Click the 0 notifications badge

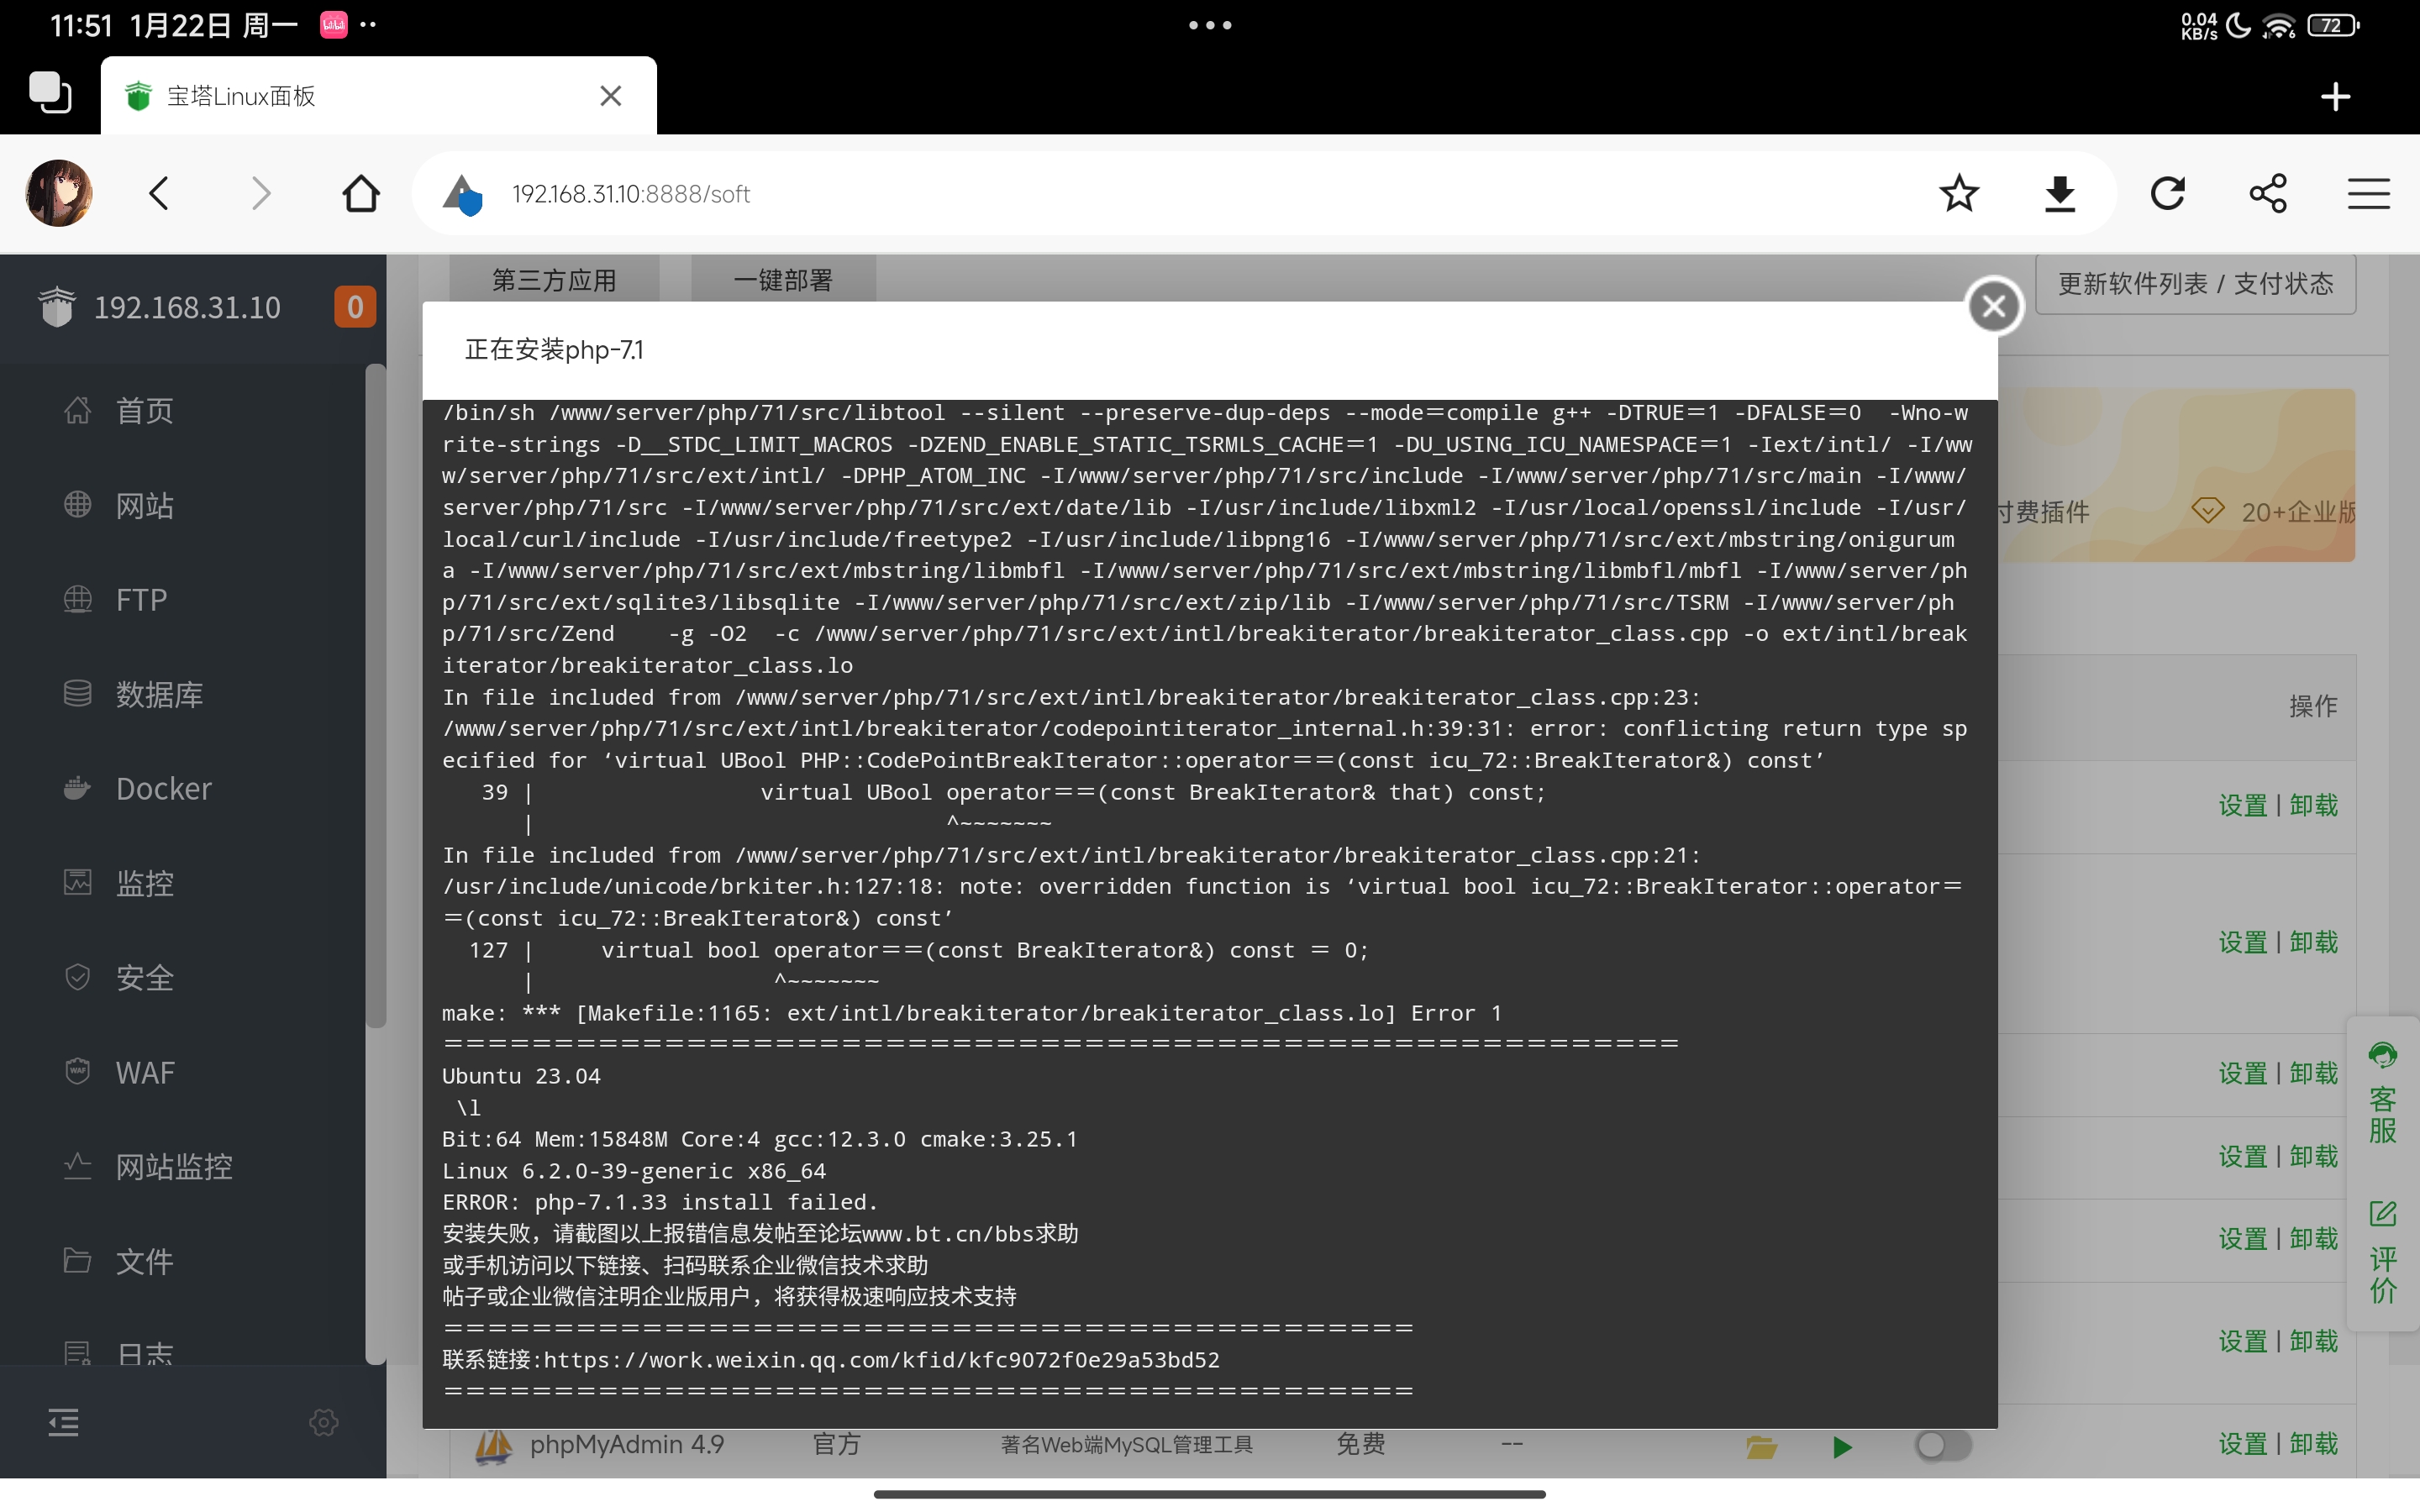(354, 307)
